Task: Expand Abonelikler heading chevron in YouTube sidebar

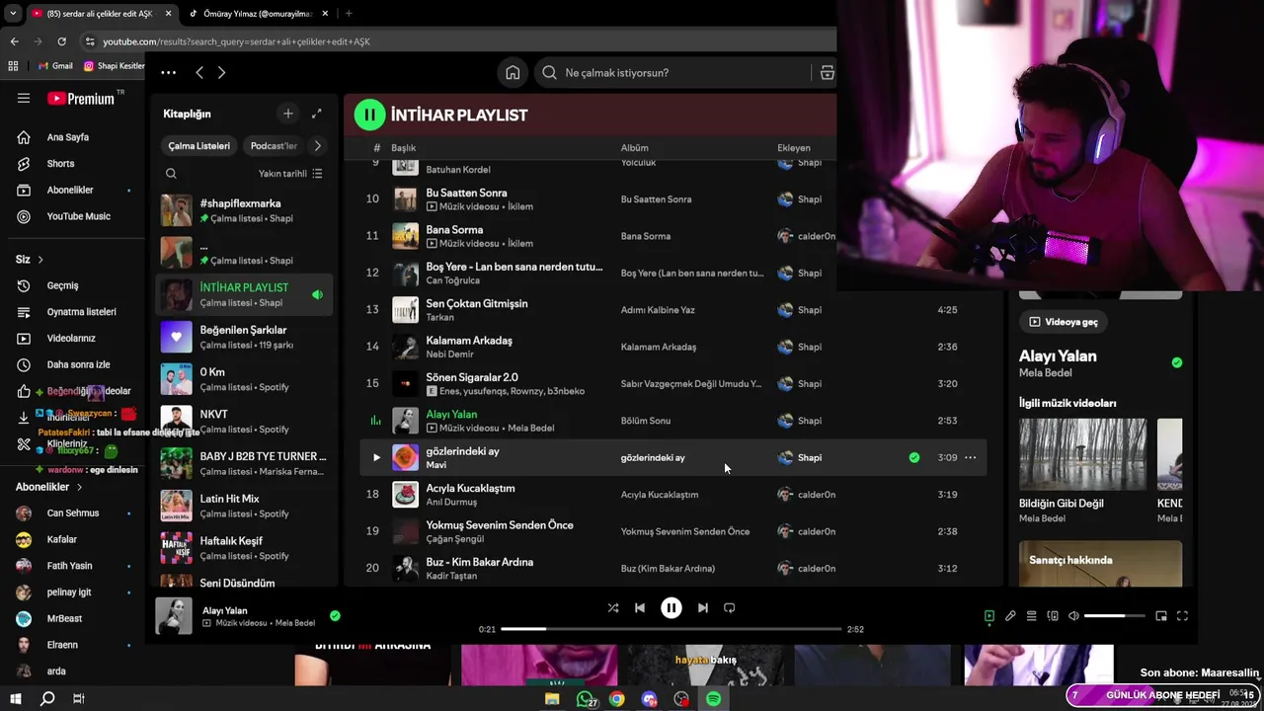Action: click(79, 487)
